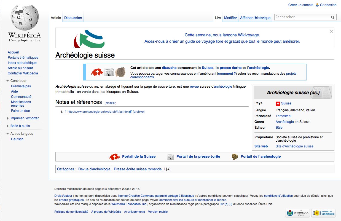This screenshot has width=341, height=221.
Task: Close the Wikivoyage banner
Action: pos(331,32)
